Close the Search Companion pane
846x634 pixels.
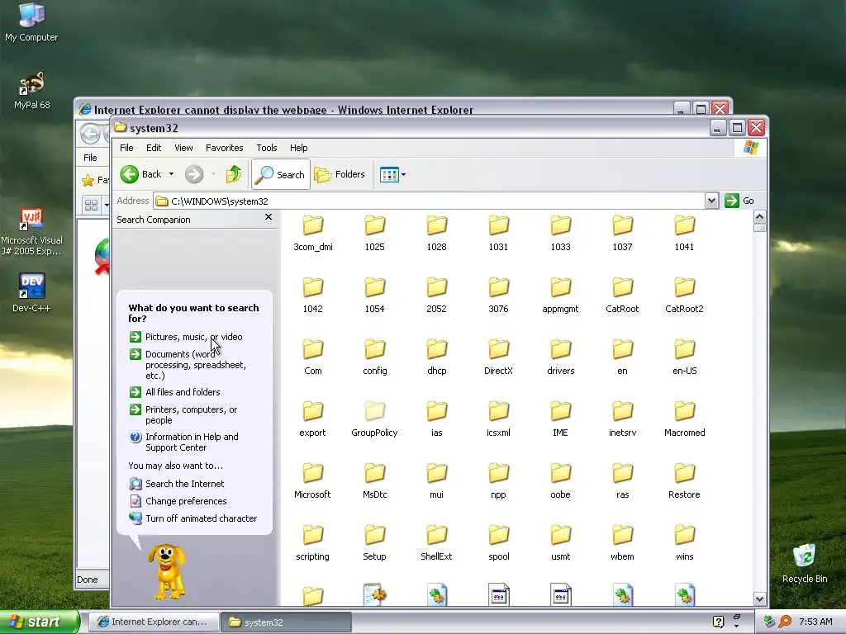click(269, 217)
